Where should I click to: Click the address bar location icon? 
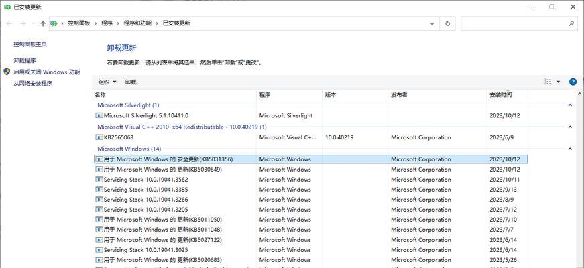(x=54, y=23)
